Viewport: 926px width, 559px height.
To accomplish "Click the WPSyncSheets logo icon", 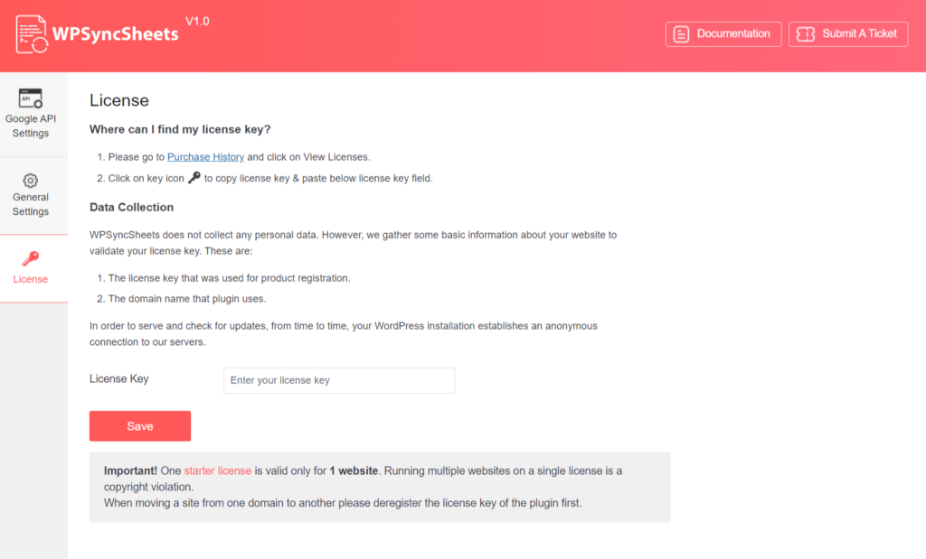I will pos(33,33).
